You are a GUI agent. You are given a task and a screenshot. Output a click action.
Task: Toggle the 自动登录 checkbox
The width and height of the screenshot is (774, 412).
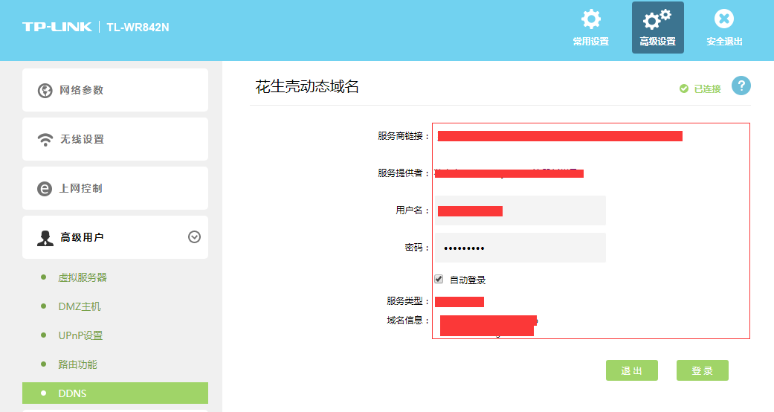(x=439, y=279)
